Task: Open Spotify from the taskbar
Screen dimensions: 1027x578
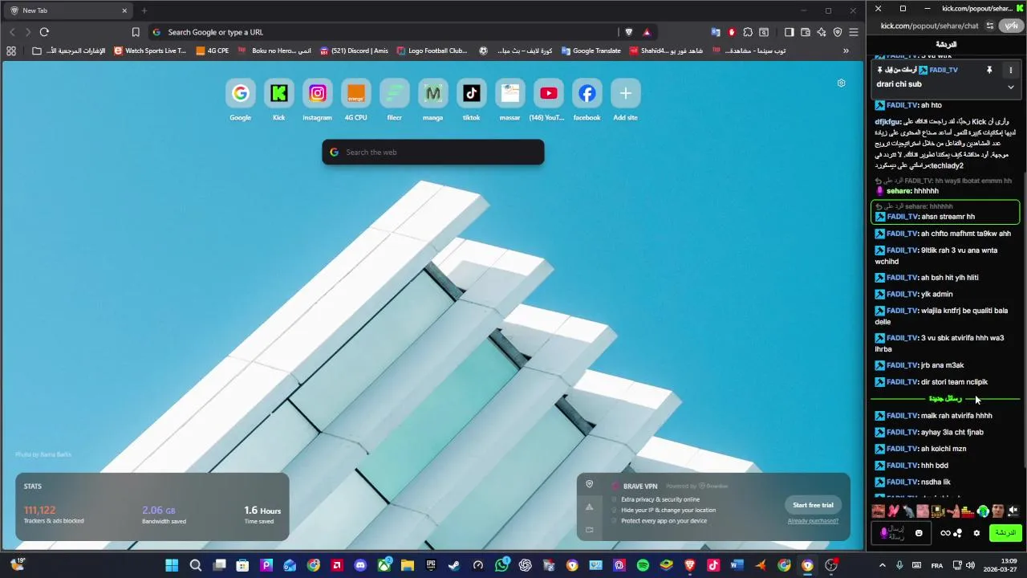Action: pos(643,565)
